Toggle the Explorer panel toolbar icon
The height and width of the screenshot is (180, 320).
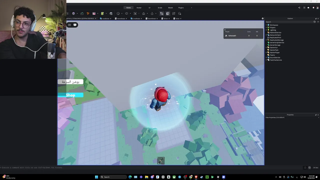[162, 13]
